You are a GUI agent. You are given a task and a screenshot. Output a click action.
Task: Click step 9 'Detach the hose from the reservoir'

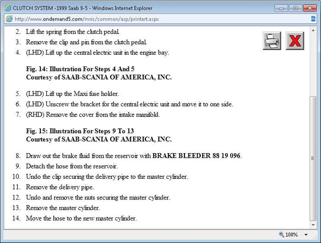[72, 166]
